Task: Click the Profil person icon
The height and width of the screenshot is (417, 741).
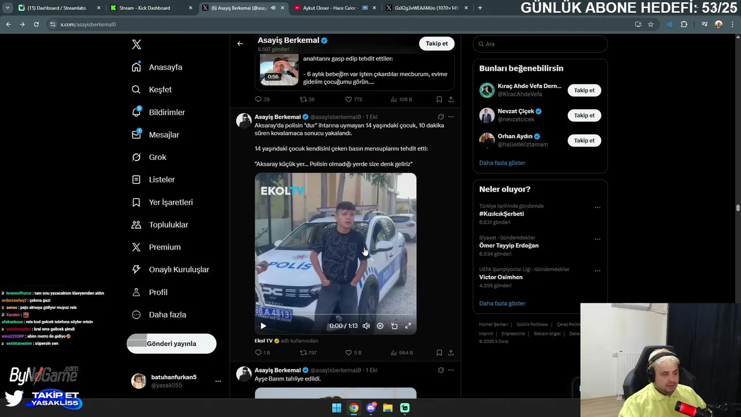Action: click(x=136, y=292)
